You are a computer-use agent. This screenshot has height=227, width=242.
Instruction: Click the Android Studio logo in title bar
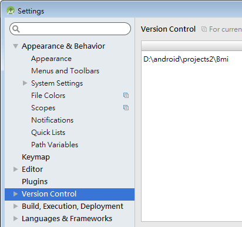[x=11, y=11]
